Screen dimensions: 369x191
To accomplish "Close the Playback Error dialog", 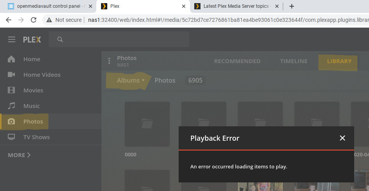I will (342, 138).
